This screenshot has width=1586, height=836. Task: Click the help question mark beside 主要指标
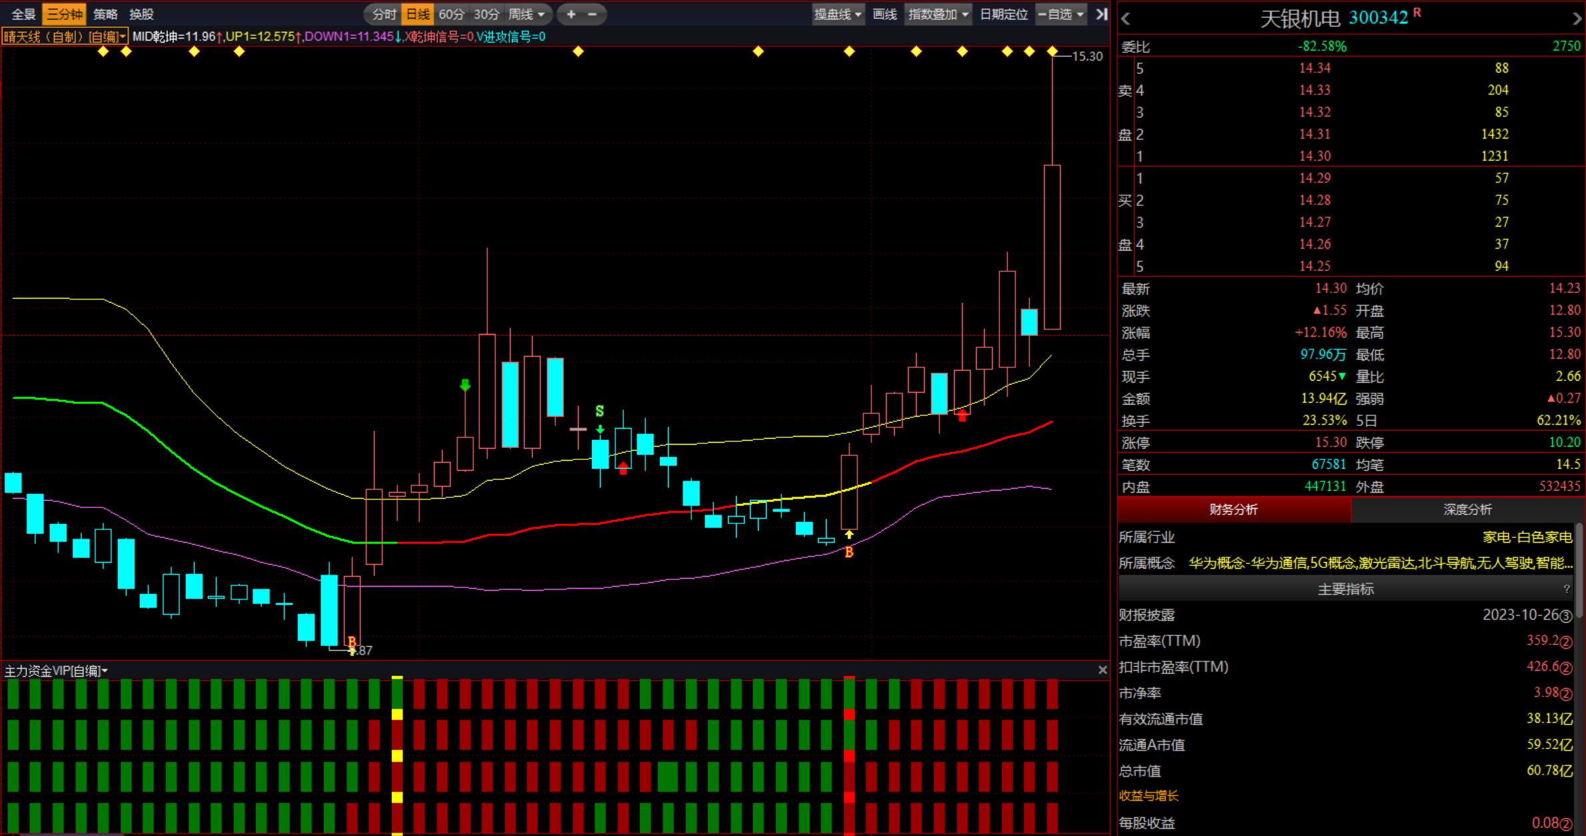[1567, 589]
